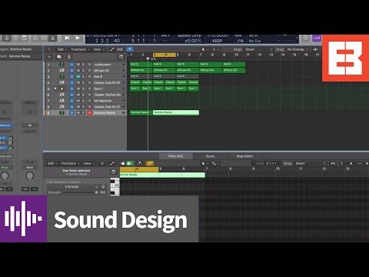The image size is (369, 277).
Task: Click the Quantize Q button
Action: pos(103,187)
